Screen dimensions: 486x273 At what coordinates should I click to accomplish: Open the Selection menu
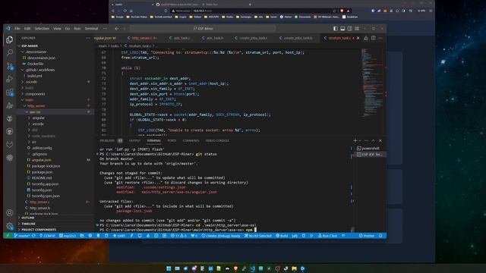(x=42, y=29)
